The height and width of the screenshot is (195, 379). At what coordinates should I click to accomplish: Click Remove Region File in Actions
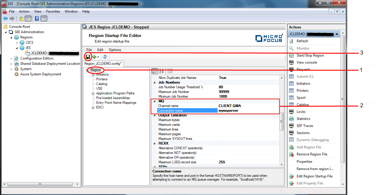[x=312, y=154]
